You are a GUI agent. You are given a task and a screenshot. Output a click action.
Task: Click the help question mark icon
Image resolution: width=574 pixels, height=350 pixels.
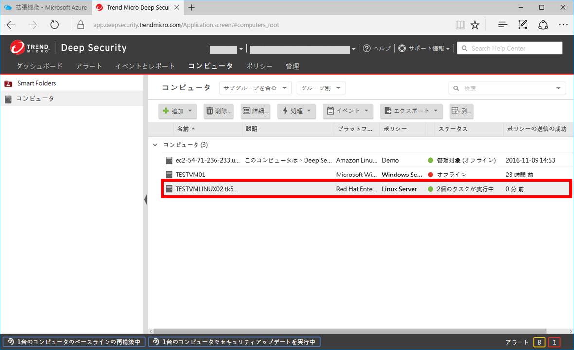[367, 48]
